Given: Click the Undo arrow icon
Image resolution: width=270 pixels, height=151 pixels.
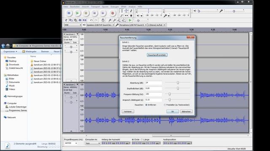Looking at the screenshot, I should coord(91,20).
